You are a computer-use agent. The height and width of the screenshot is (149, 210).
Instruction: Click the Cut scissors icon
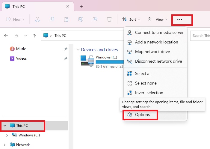point(37,19)
